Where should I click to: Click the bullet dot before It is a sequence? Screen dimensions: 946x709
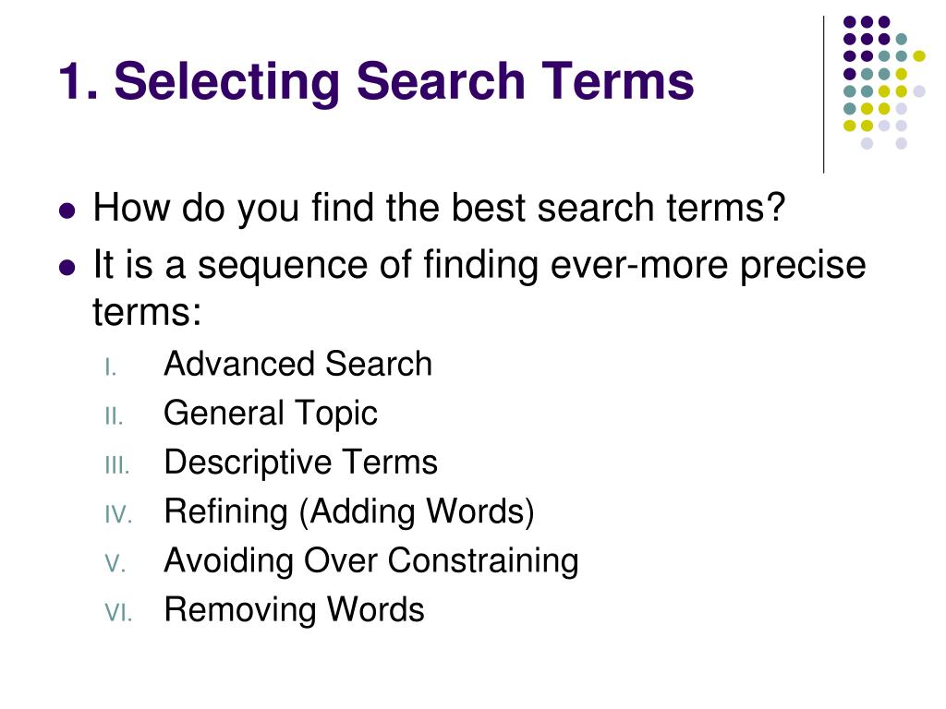67,267
